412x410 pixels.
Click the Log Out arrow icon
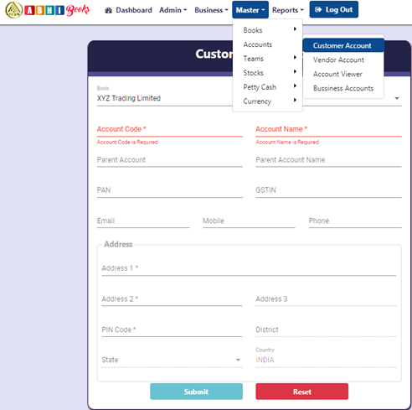[318, 9]
